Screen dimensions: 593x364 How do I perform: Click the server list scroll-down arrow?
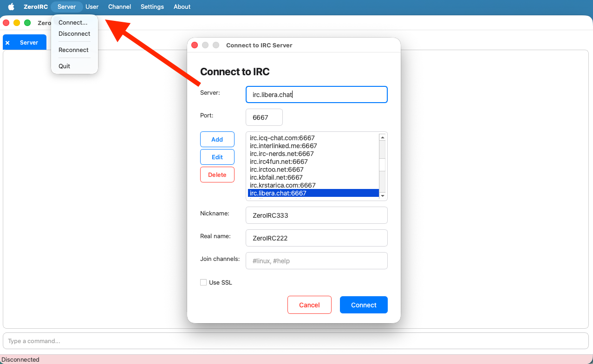[x=383, y=196]
